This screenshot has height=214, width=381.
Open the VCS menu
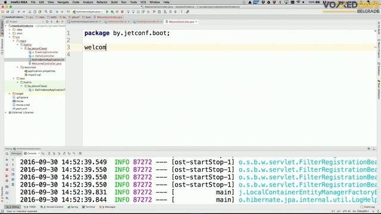pos(143,2)
